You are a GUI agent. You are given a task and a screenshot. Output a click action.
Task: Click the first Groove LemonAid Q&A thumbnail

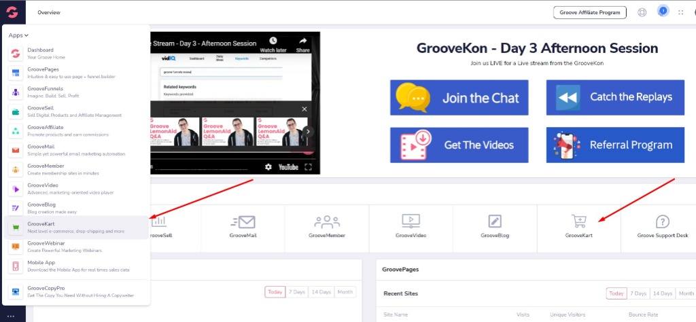(175, 131)
